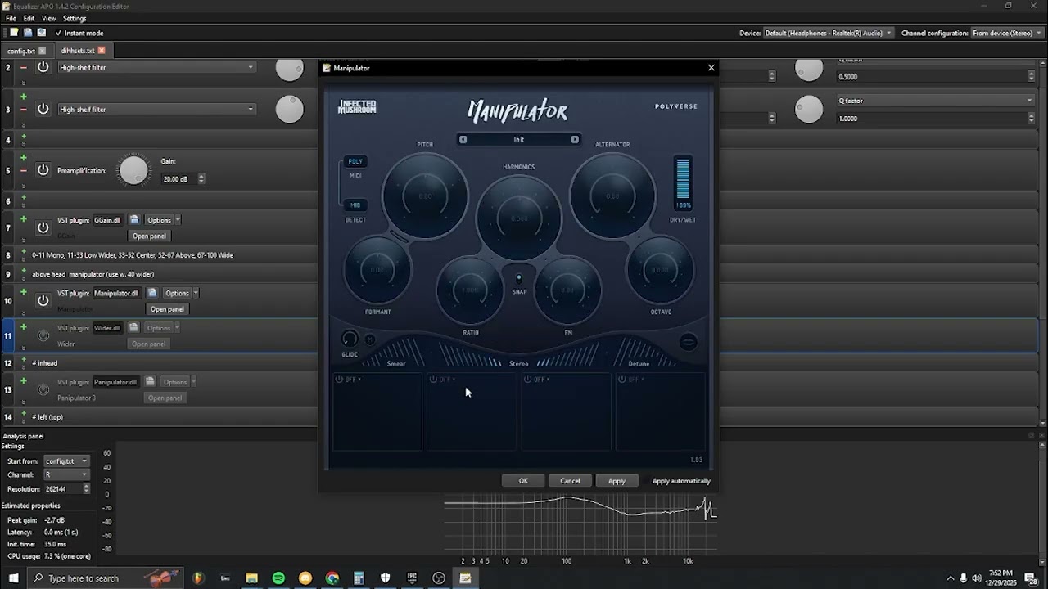Click the Open file toolbar icon
The image size is (1048, 589).
[x=27, y=33]
